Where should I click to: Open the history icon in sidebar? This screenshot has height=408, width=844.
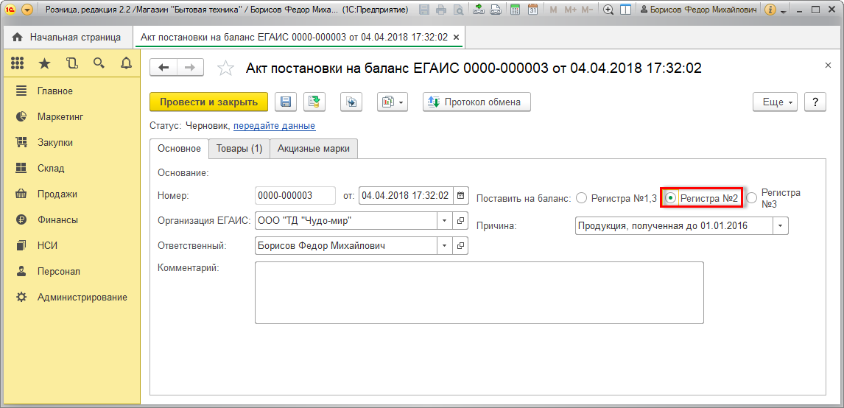click(x=71, y=63)
